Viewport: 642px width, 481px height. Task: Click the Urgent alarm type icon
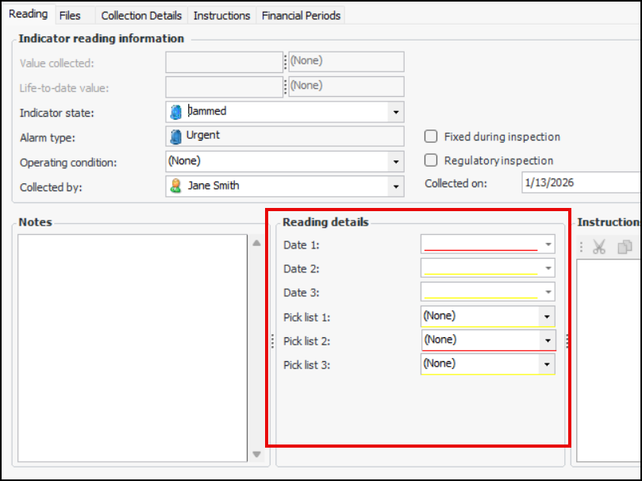(176, 137)
